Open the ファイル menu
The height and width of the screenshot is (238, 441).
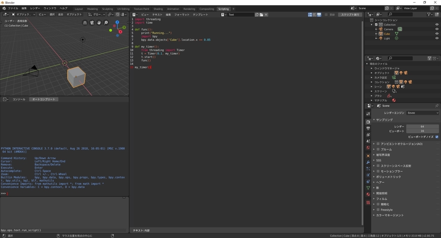[13, 8]
